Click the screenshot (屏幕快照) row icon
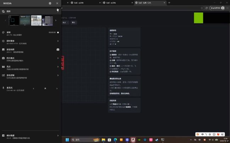 pyautogui.click(x=4, y=50)
